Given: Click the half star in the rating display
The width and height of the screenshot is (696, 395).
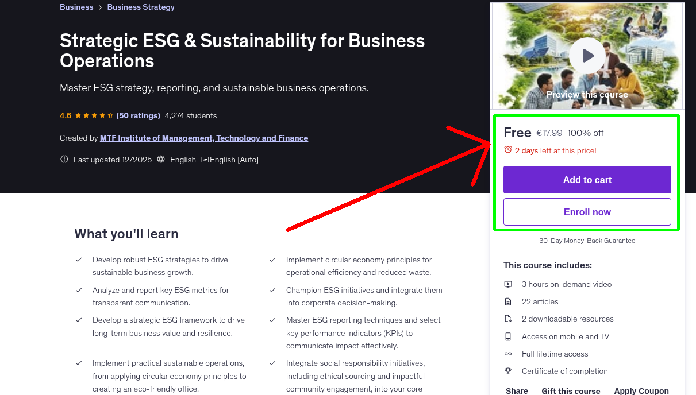Looking at the screenshot, I should coord(110,115).
